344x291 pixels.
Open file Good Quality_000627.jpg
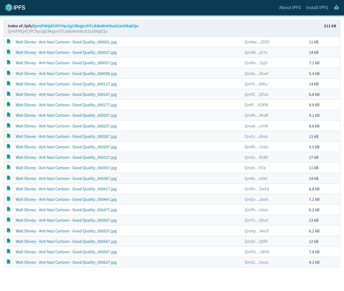(x=66, y=262)
